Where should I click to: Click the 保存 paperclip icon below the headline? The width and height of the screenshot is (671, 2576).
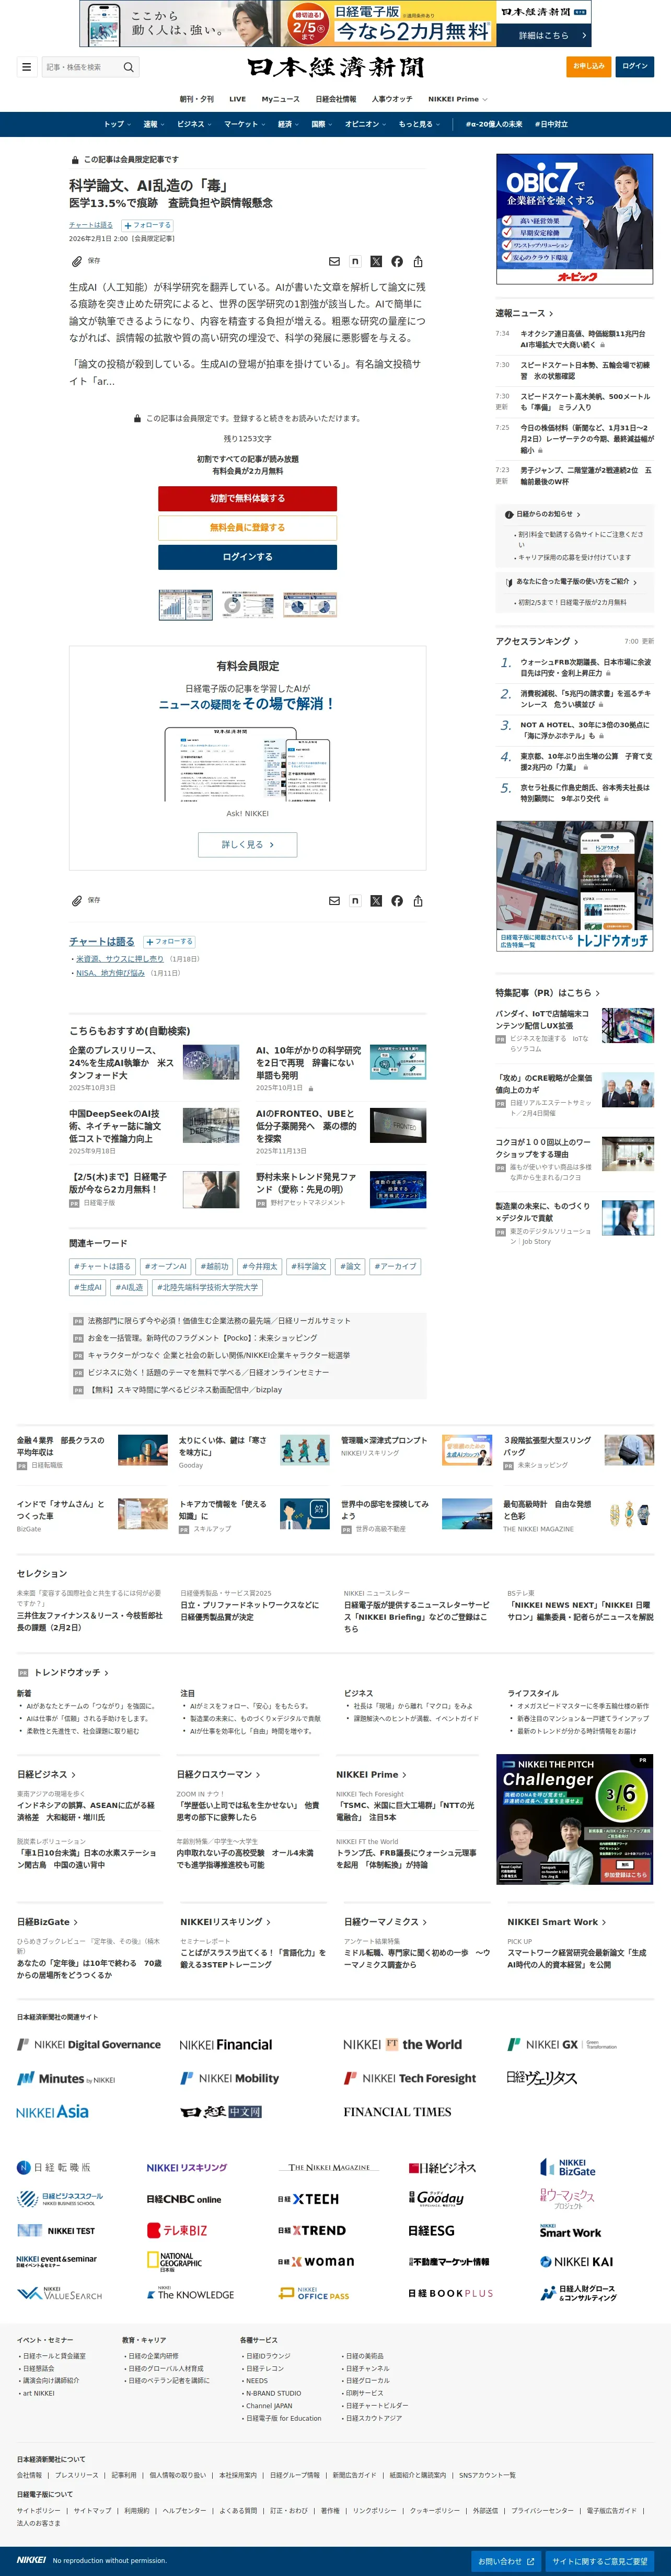tap(77, 261)
